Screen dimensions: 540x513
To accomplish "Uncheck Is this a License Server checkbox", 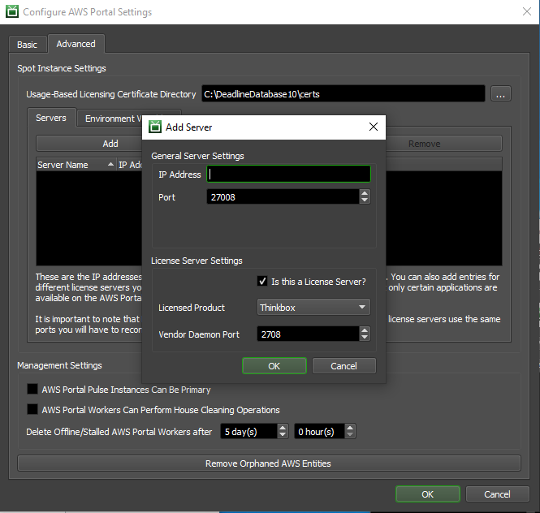I will [x=262, y=281].
